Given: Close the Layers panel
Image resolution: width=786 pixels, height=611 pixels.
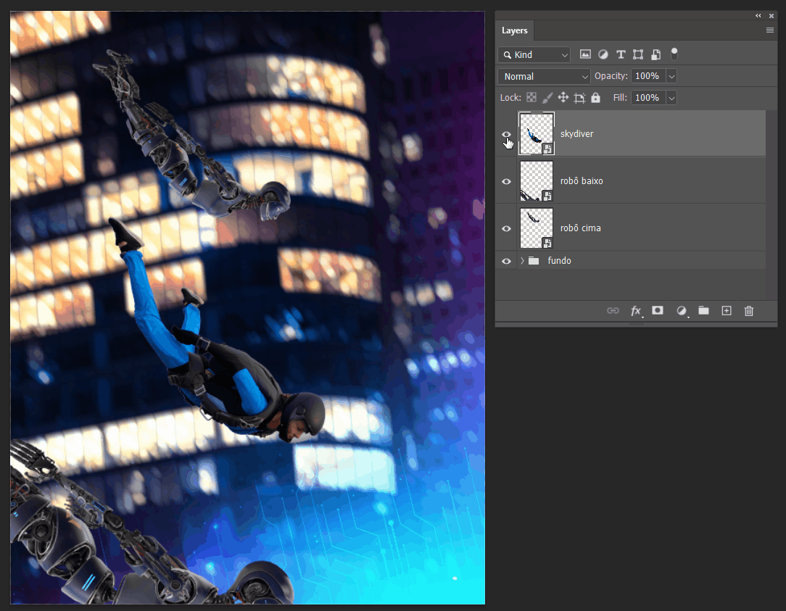Looking at the screenshot, I should pos(771,15).
